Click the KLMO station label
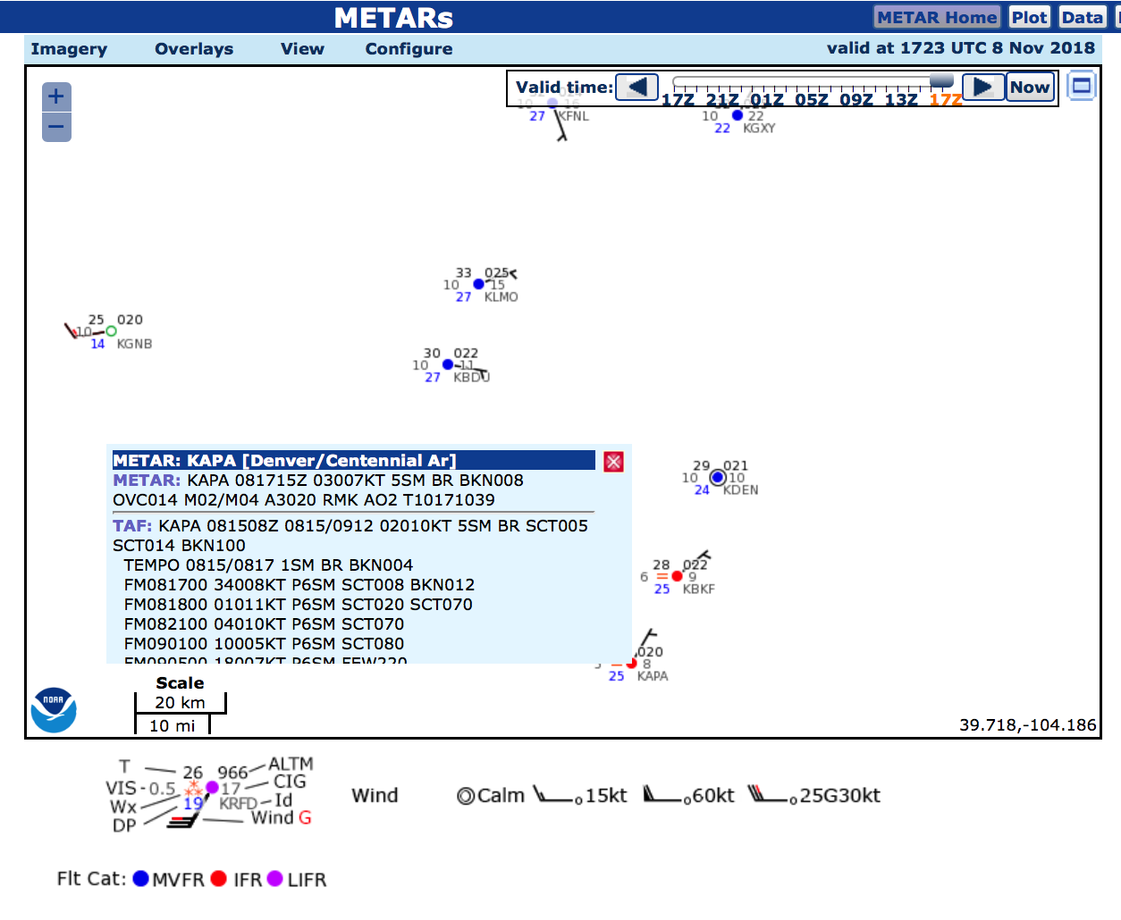The width and height of the screenshot is (1121, 920). coord(501,297)
